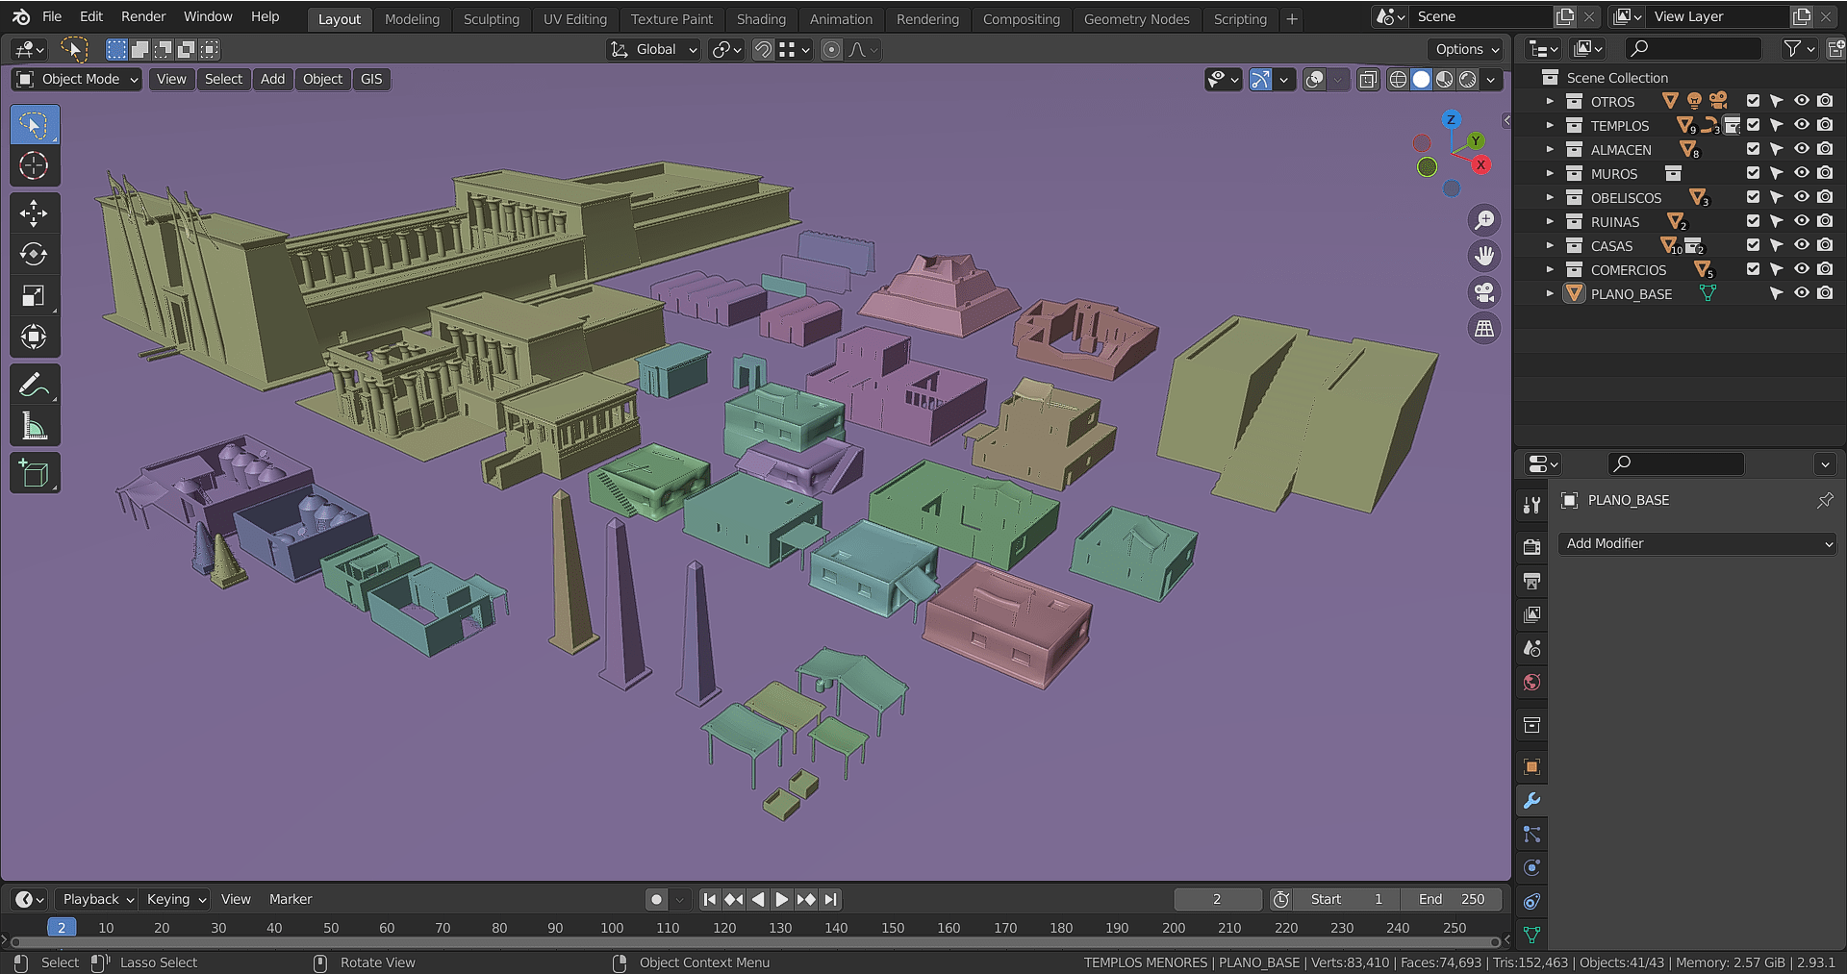Switch to orthographic grid view icon
The width and height of the screenshot is (1847, 974).
1484,329
